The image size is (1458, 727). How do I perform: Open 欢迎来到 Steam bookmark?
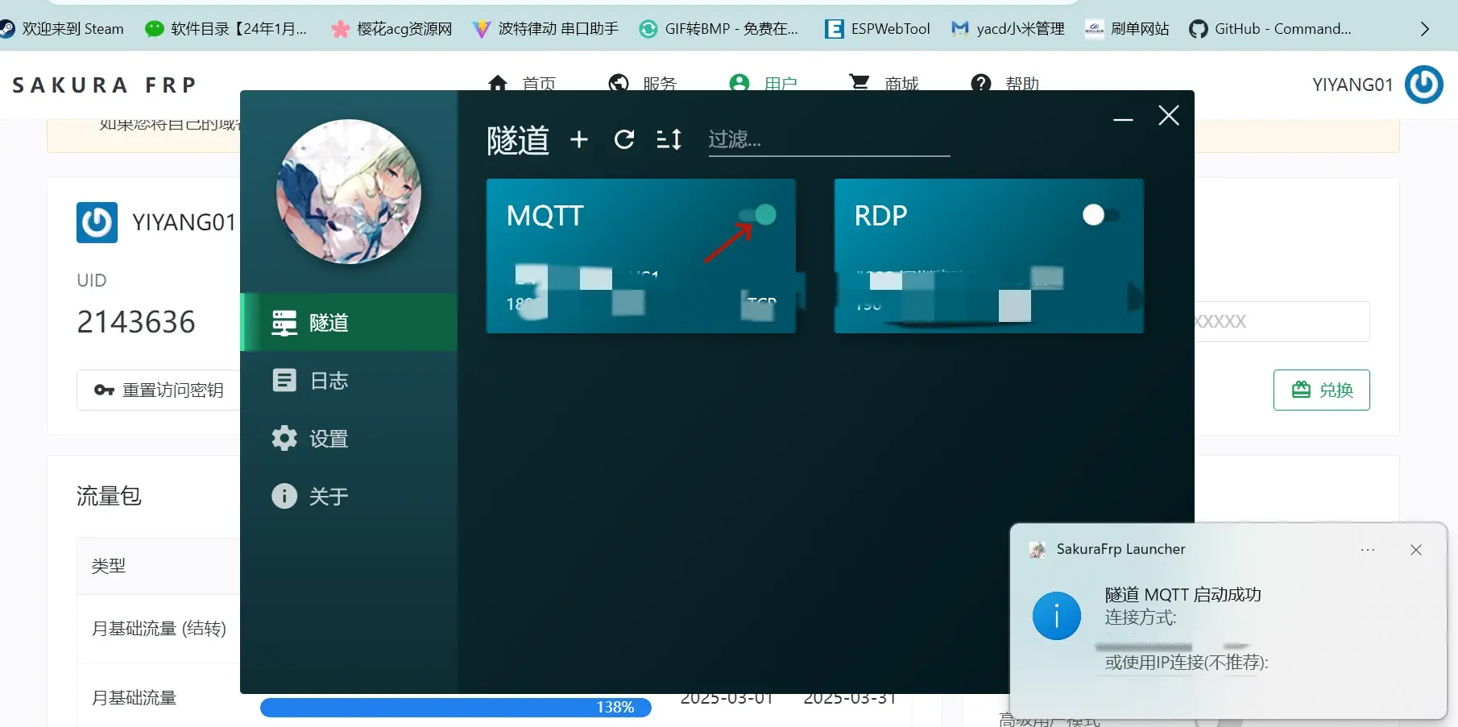62,29
